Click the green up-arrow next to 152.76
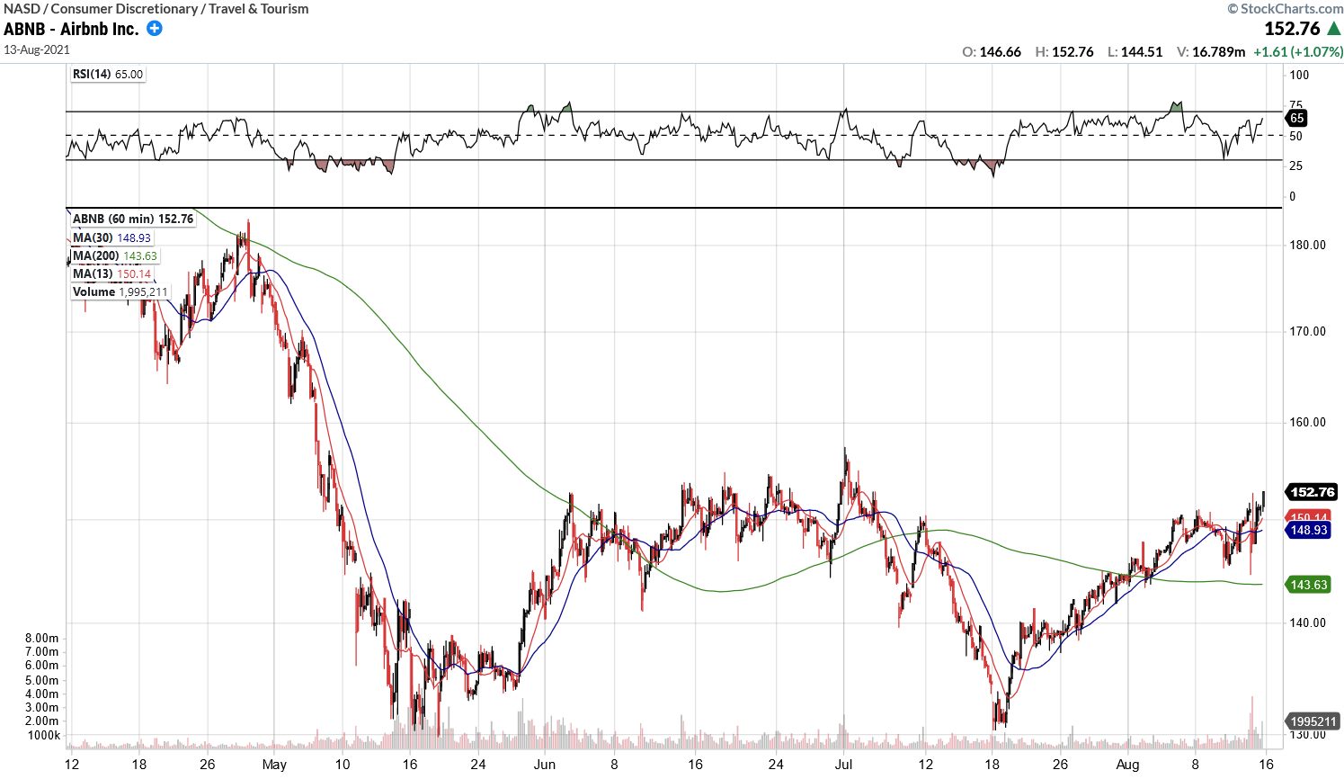The height and width of the screenshot is (779, 1344). (1334, 29)
